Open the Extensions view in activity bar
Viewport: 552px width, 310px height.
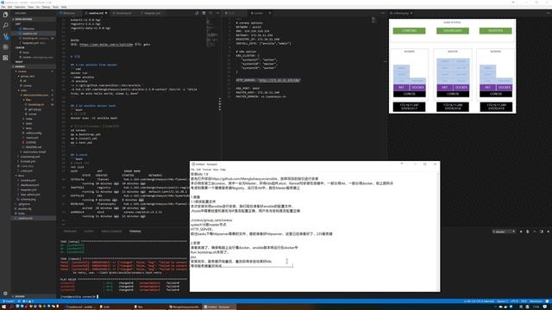click(5, 58)
